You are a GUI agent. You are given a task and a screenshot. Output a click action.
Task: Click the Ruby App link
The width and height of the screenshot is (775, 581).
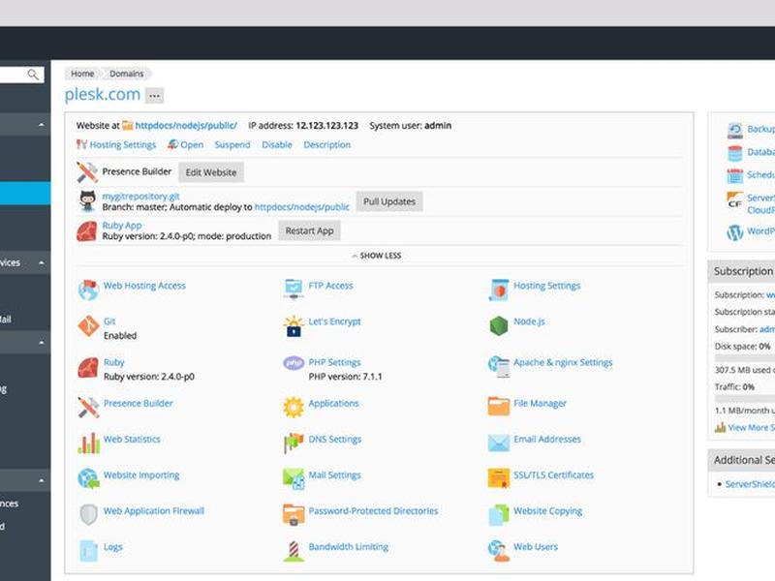tap(122, 226)
